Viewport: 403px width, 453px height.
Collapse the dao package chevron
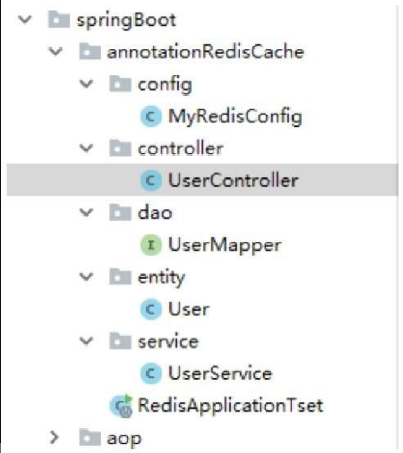pyautogui.click(x=86, y=212)
